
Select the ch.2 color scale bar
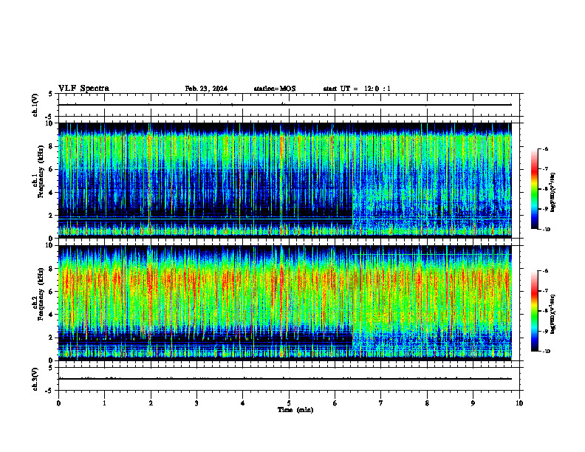tap(533, 311)
